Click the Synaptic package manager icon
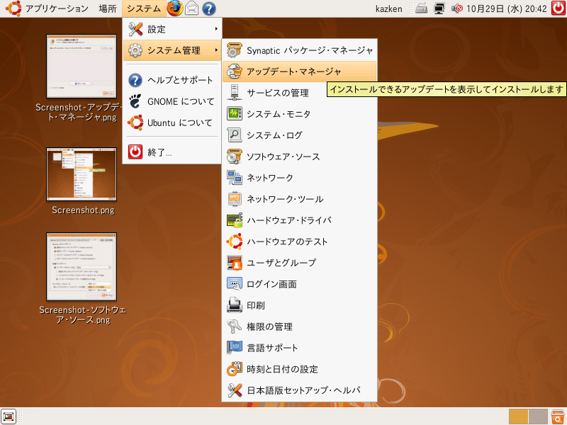This screenshot has width=567, height=425. 235,50
